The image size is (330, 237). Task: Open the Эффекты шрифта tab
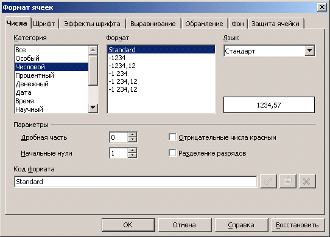[92, 24]
